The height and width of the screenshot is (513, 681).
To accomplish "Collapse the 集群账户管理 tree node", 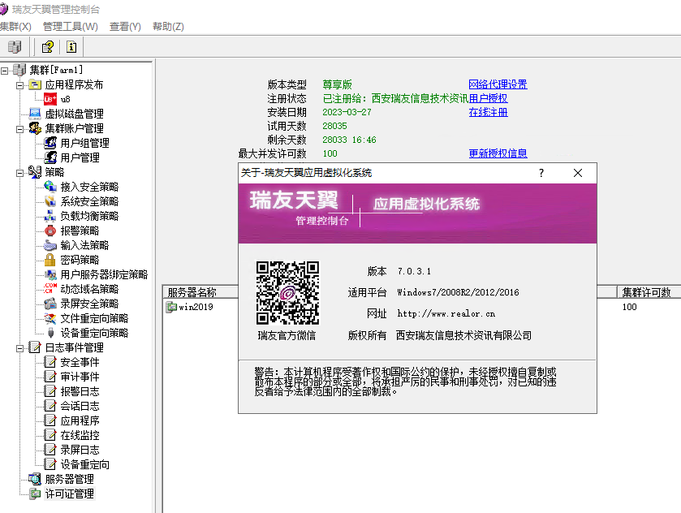I will coord(19,129).
